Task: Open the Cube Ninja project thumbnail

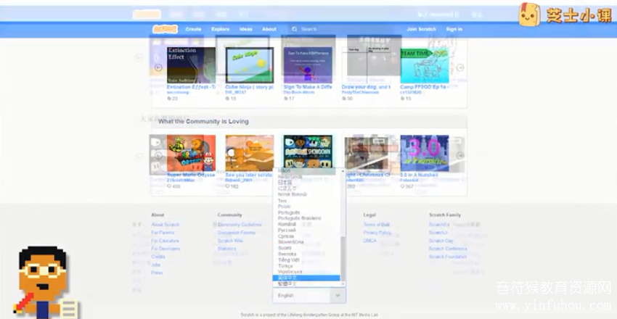Action: (250, 65)
